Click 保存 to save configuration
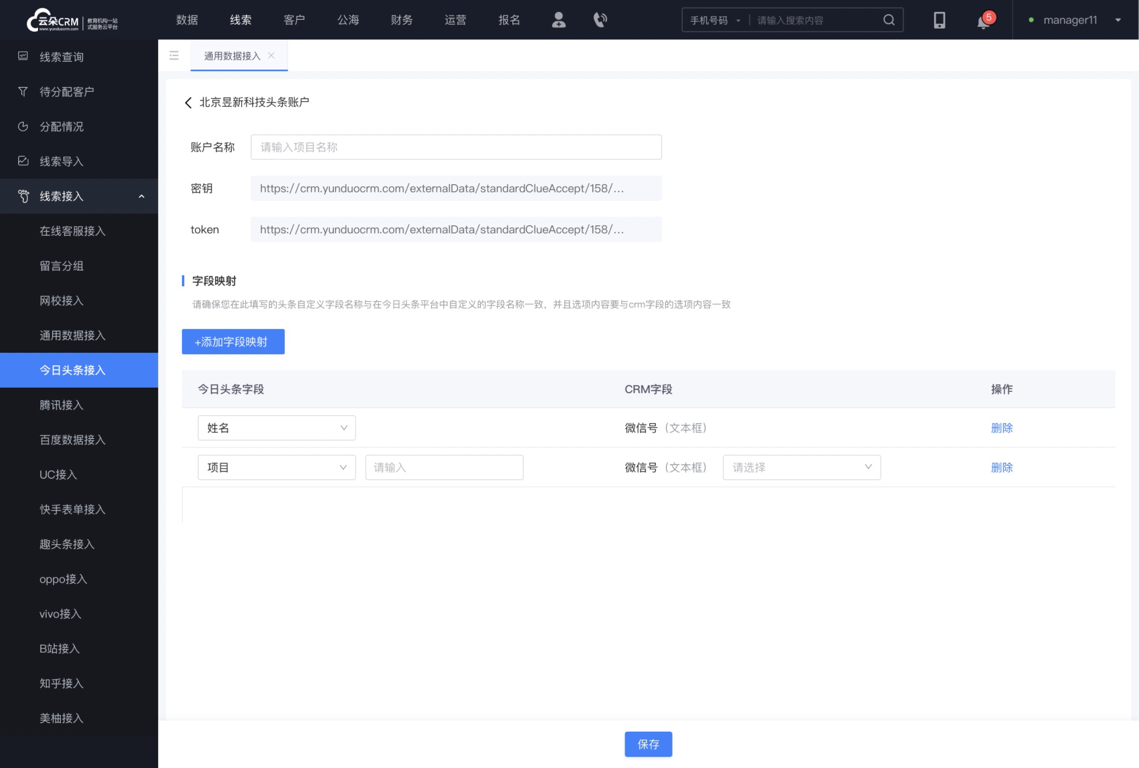Screen dimensions: 1139x768 click(x=648, y=744)
